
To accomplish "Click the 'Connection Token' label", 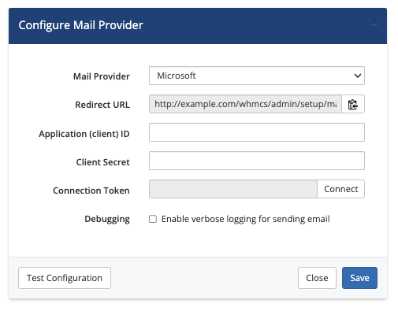I will pos(91,191).
